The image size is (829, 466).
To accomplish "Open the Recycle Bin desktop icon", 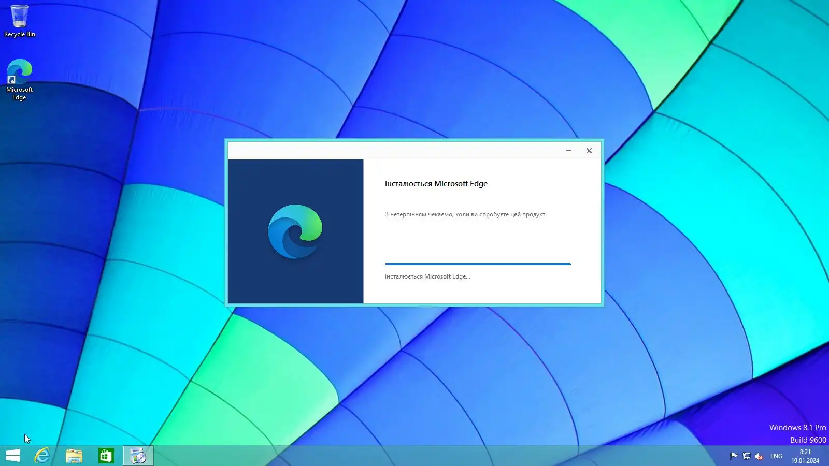I will pos(20,21).
